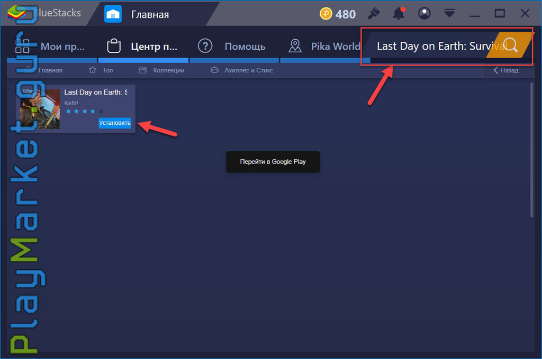Screen dimensions: 542x359
Task: Expand the title bar dropdown menu arrow
Action: click(x=449, y=14)
